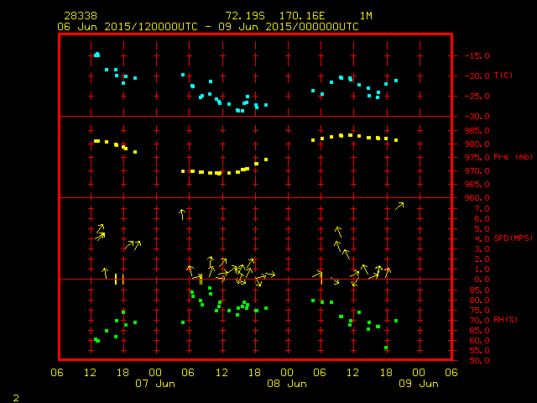537x403 pixels.
Task: Click the 1M height label in header
Action: pyautogui.click(x=366, y=16)
